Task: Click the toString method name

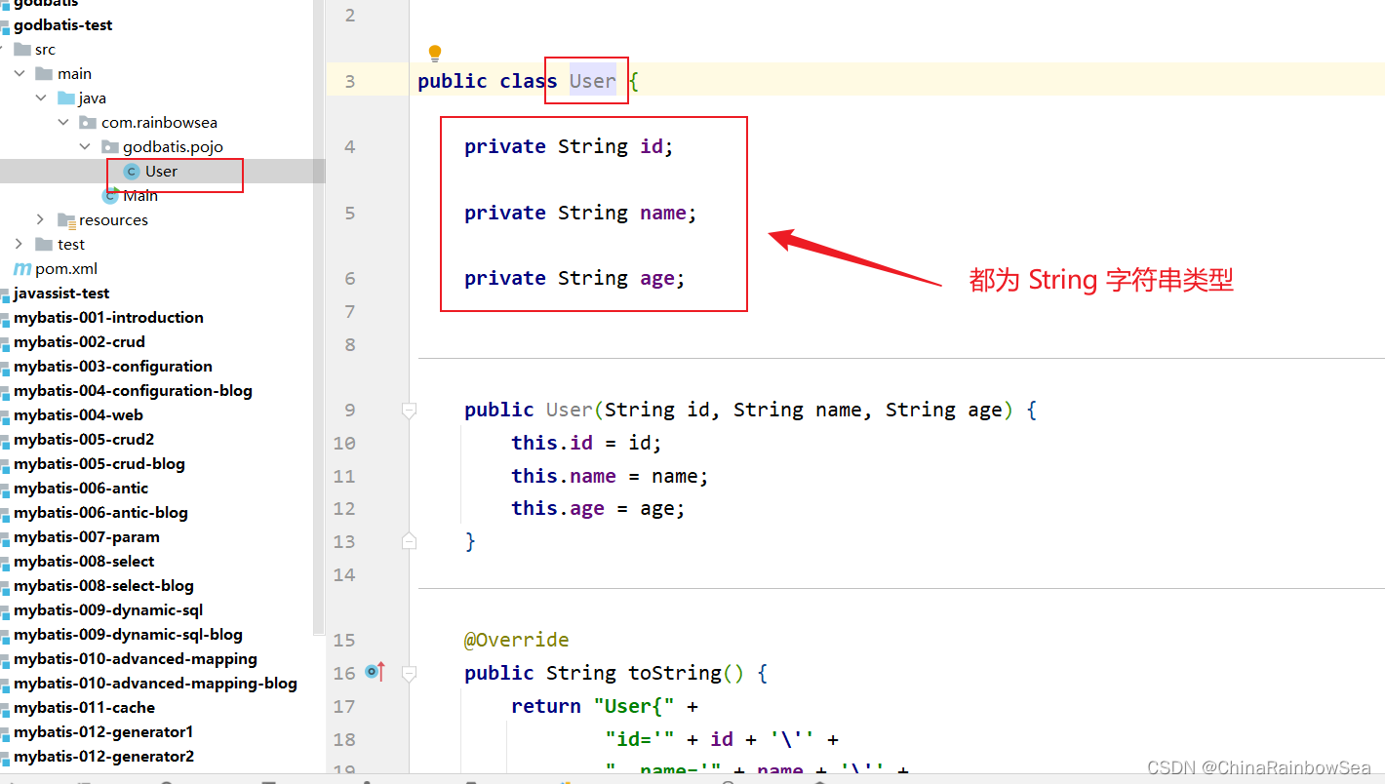Action: tap(675, 673)
